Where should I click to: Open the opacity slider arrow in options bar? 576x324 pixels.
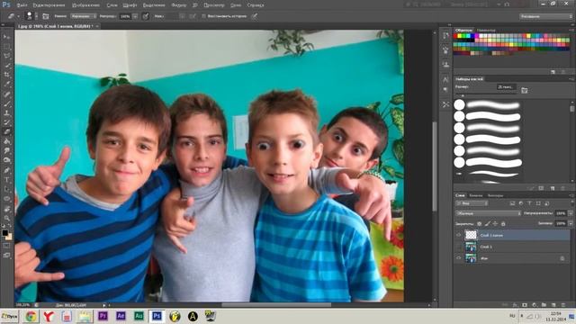coord(135,16)
